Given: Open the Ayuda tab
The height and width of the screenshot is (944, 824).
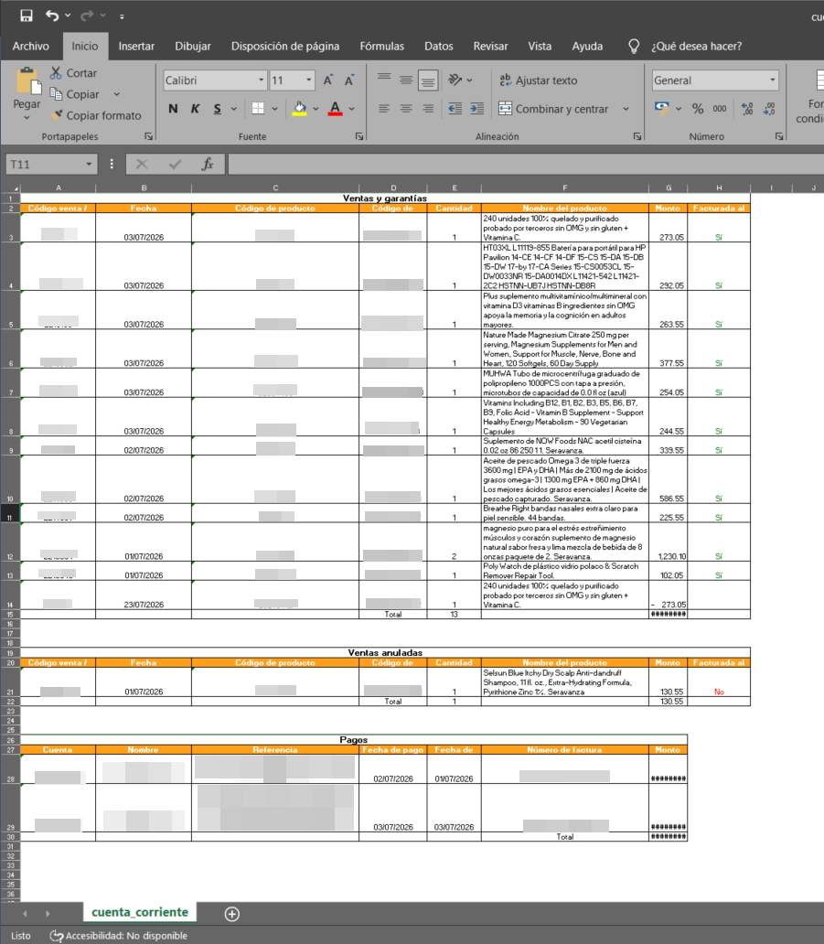Looking at the screenshot, I should [587, 47].
